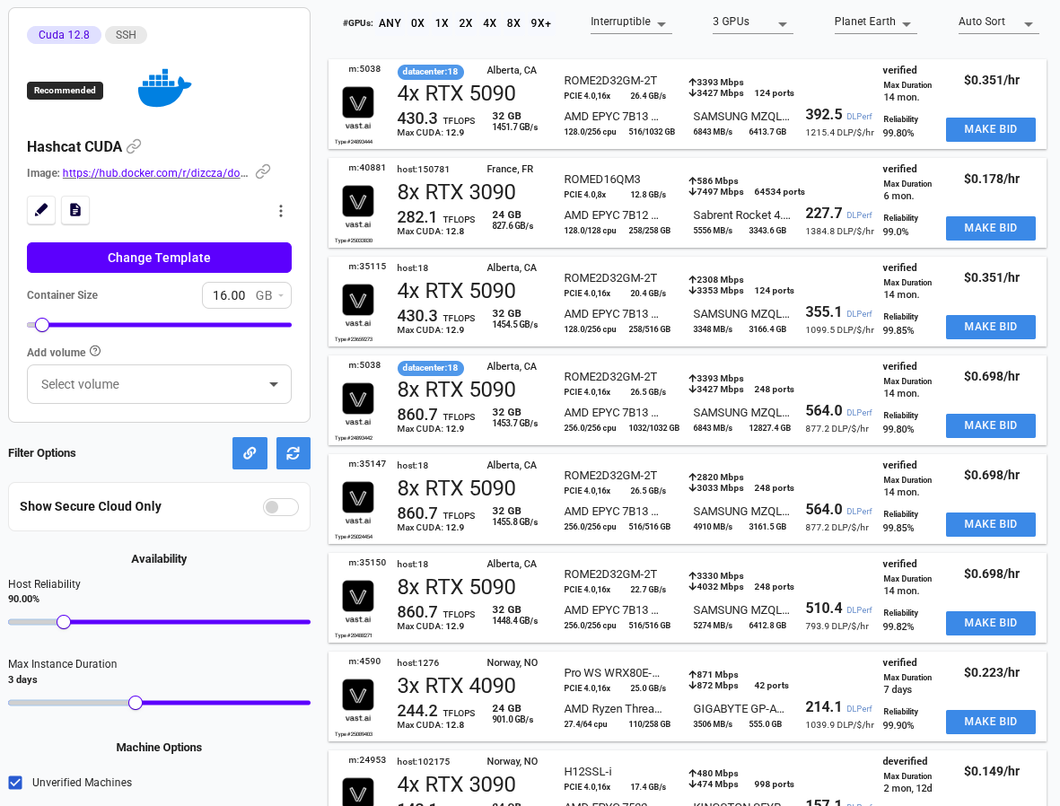Click help icon next to Add volume

pyautogui.click(x=95, y=351)
